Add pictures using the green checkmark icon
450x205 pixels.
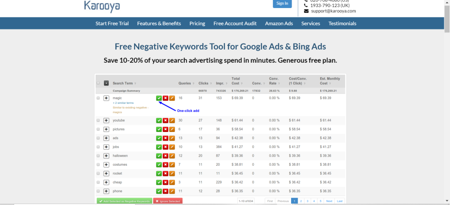pos(159,129)
